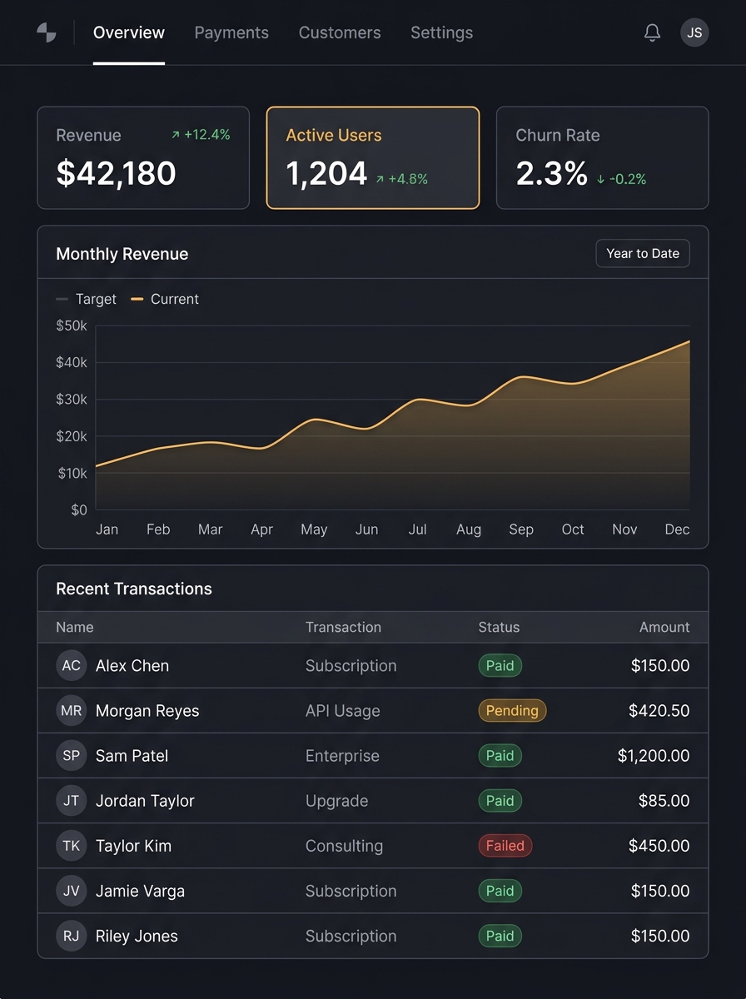Click the API Usage transaction cell
Viewport: 746px width, 999px height.
pyautogui.click(x=343, y=710)
